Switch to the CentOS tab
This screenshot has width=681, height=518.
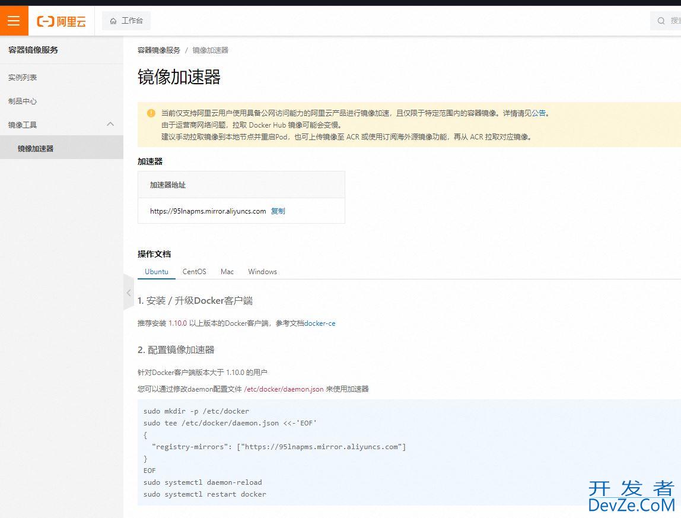(x=194, y=272)
